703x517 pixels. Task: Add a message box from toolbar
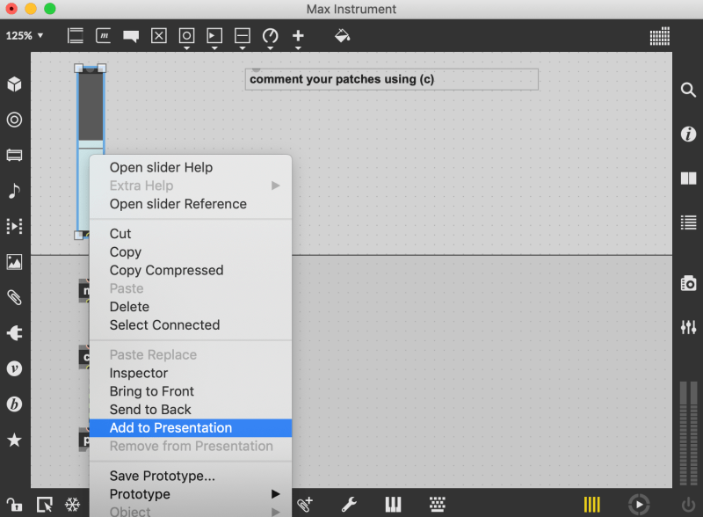coord(104,35)
